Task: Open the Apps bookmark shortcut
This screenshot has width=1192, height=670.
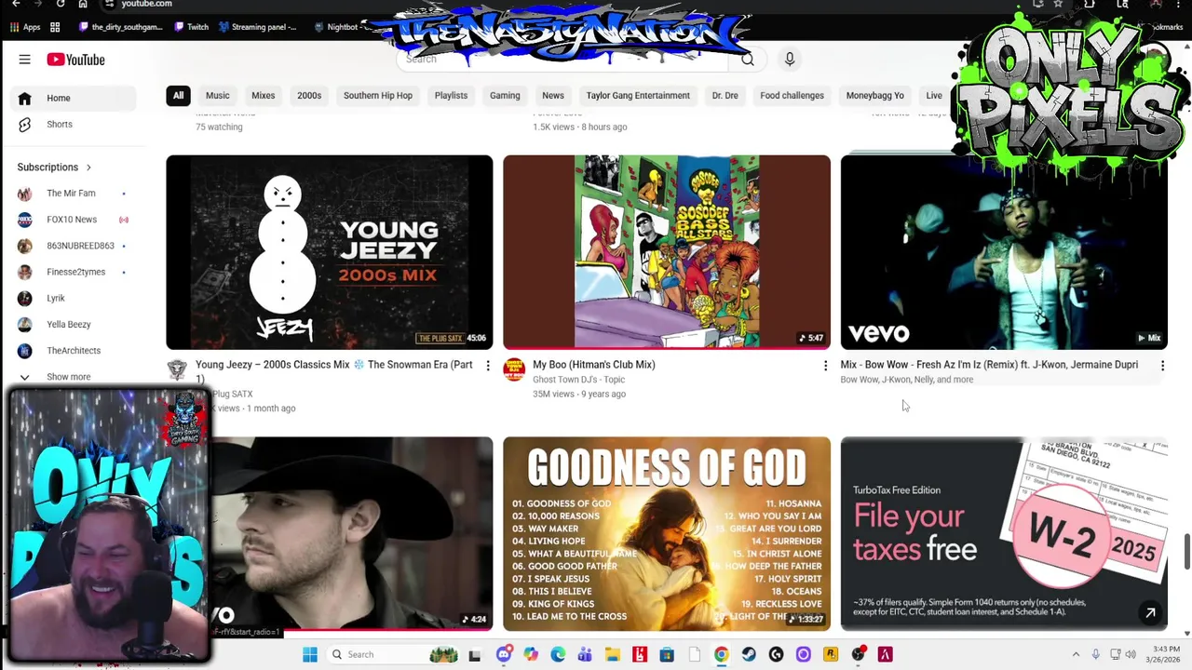Action: (x=25, y=27)
